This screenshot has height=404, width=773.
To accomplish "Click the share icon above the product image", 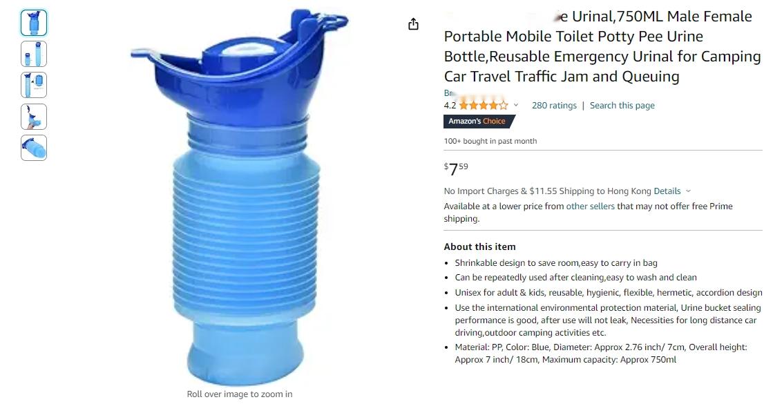I will (413, 23).
